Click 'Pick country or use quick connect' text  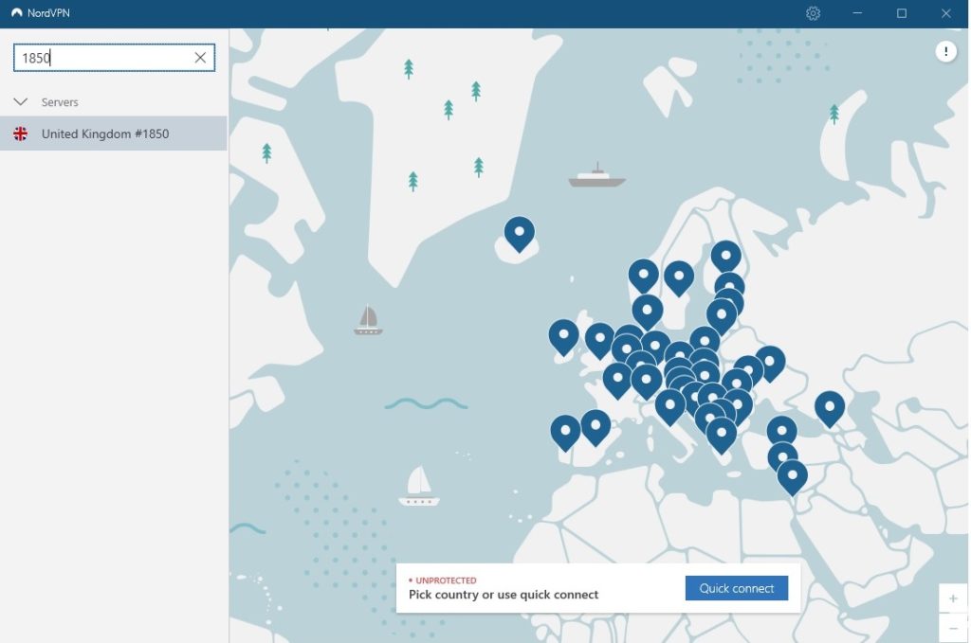tap(504, 595)
